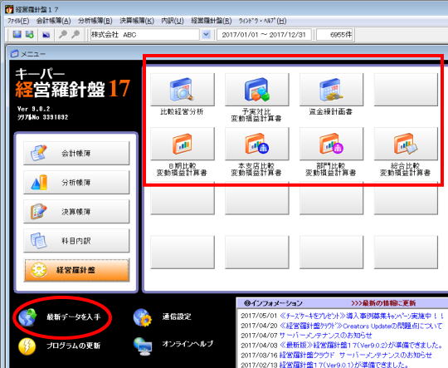Select the orange 経営羅針盤 sidebar button
Viewport: 448px width, 368px height.
coord(76,270)
